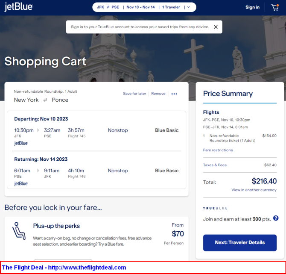The image size is (286, 274).
Task: Edit the Nov 10 - Nov 14 dates
Action: tap(140, 7)
